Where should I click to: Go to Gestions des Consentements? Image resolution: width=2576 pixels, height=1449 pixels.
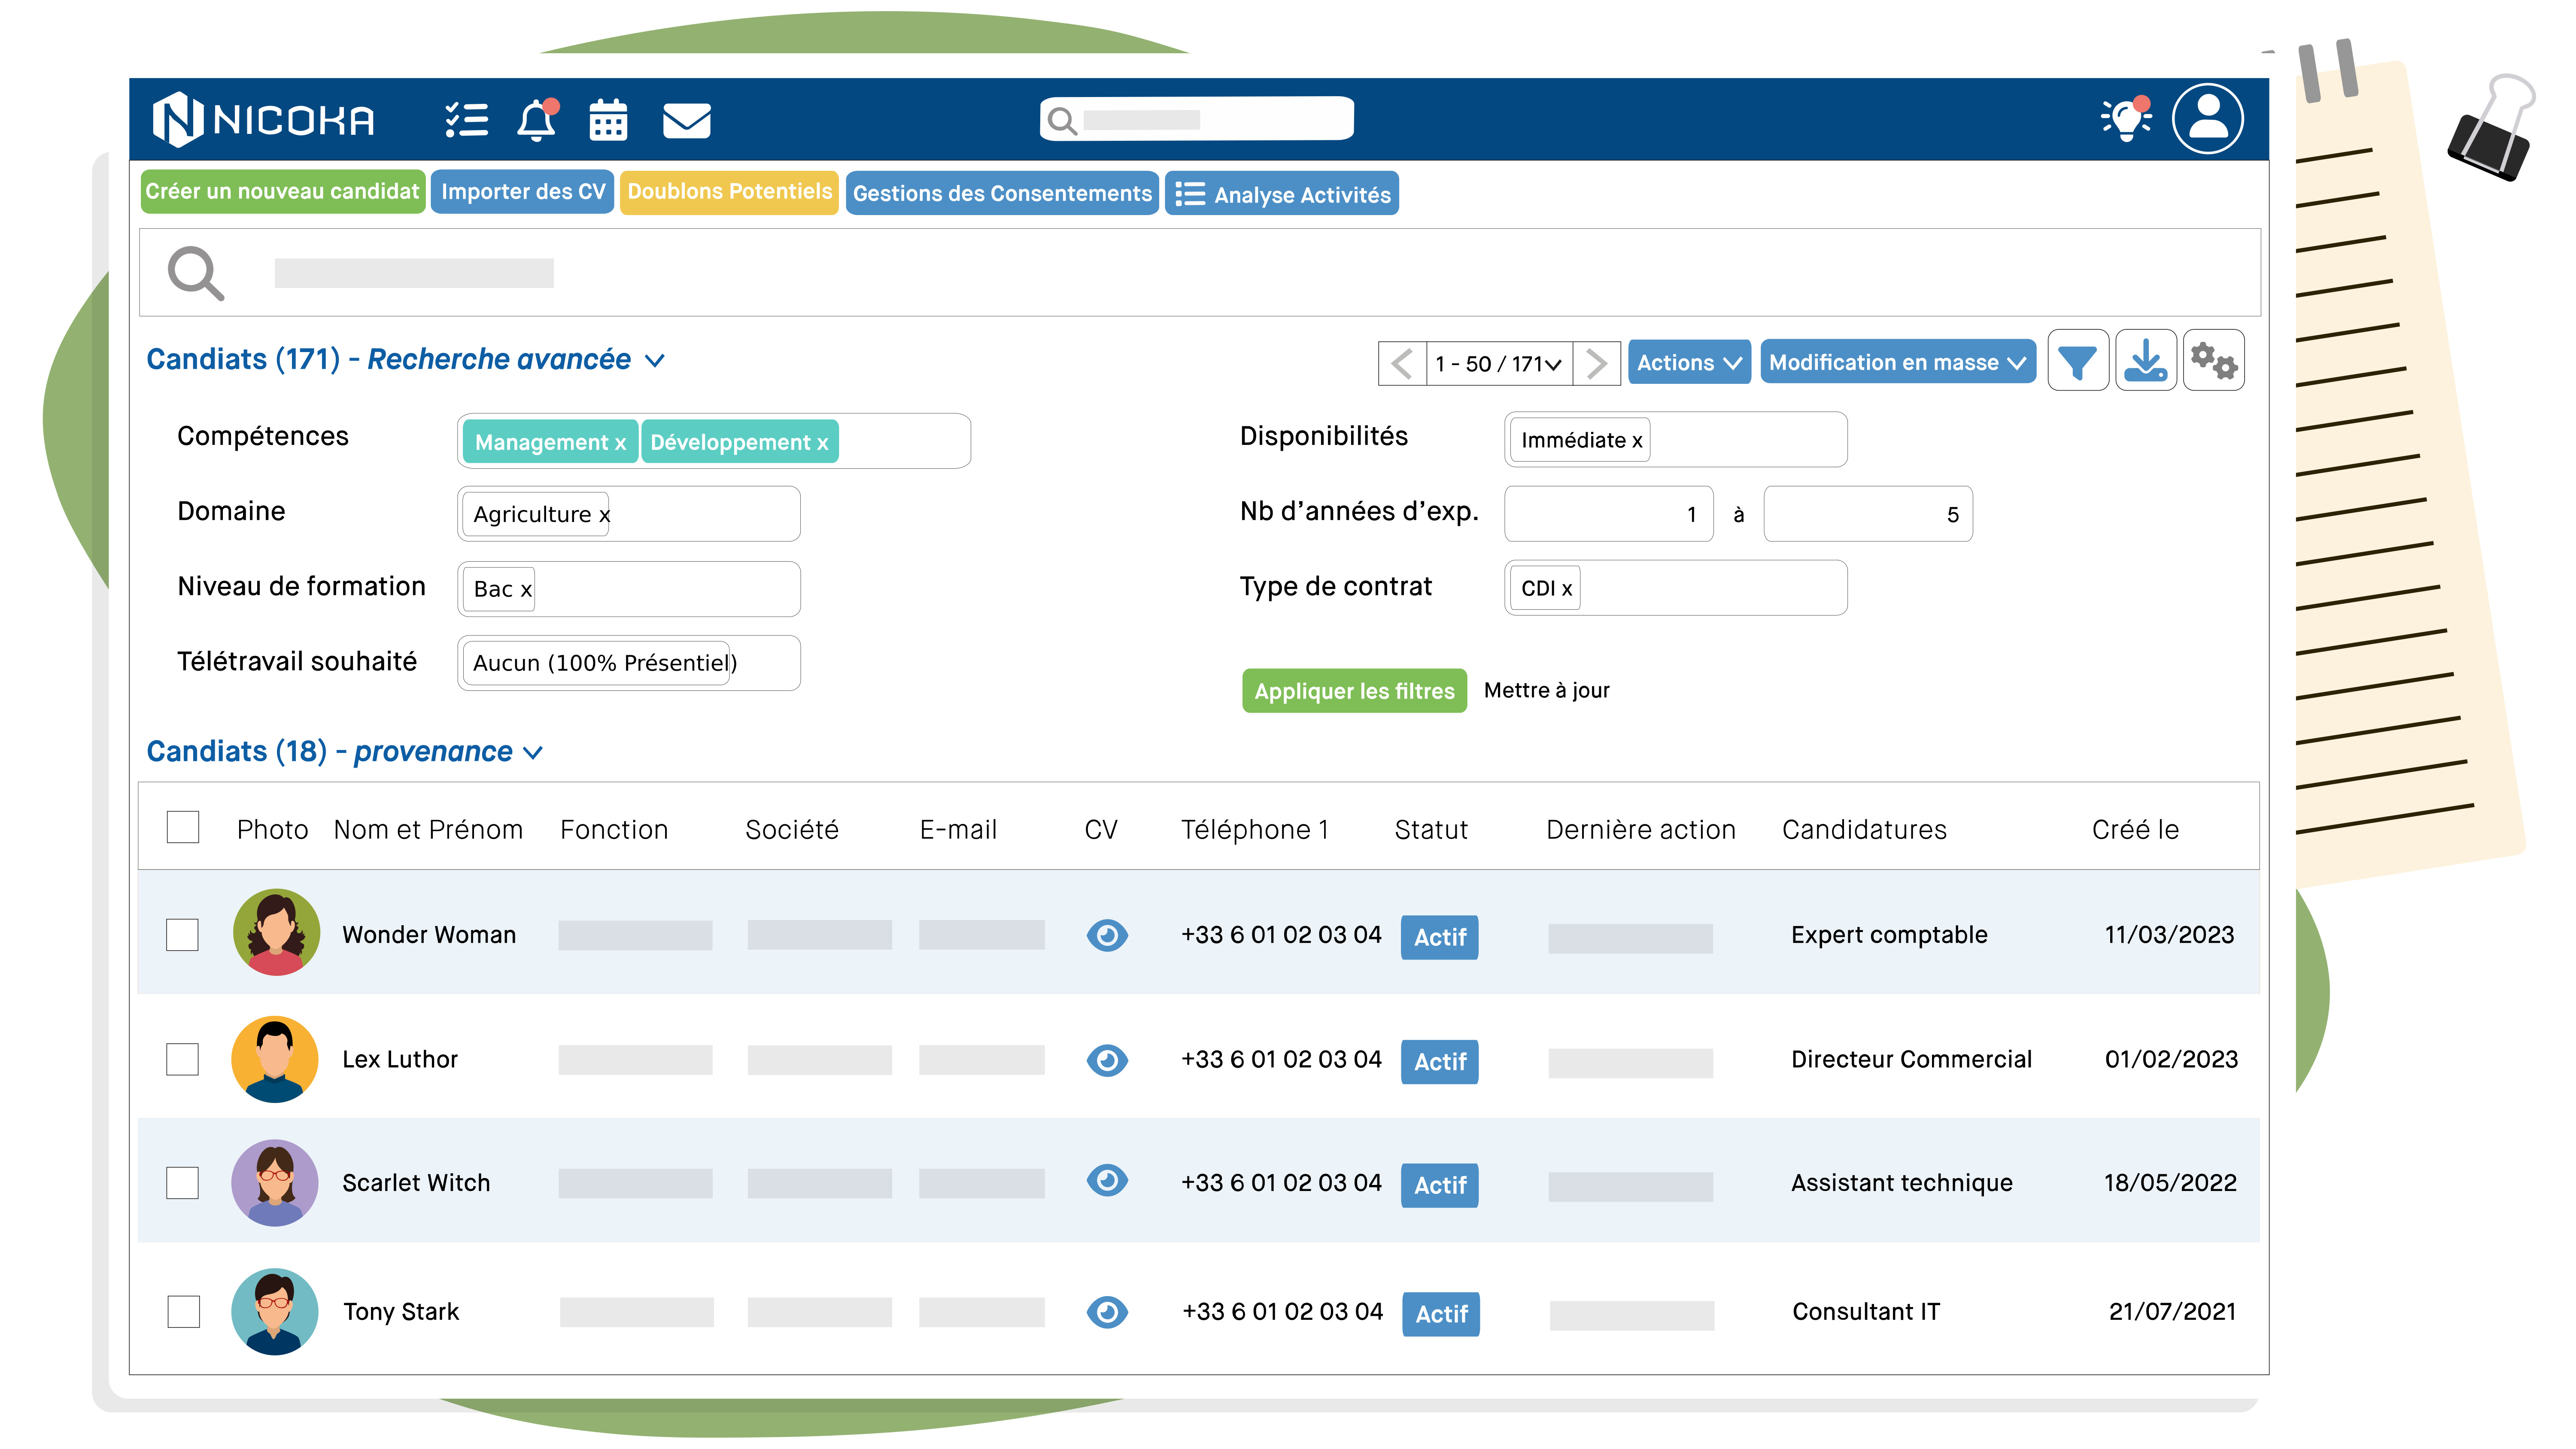click(1002, 193)
